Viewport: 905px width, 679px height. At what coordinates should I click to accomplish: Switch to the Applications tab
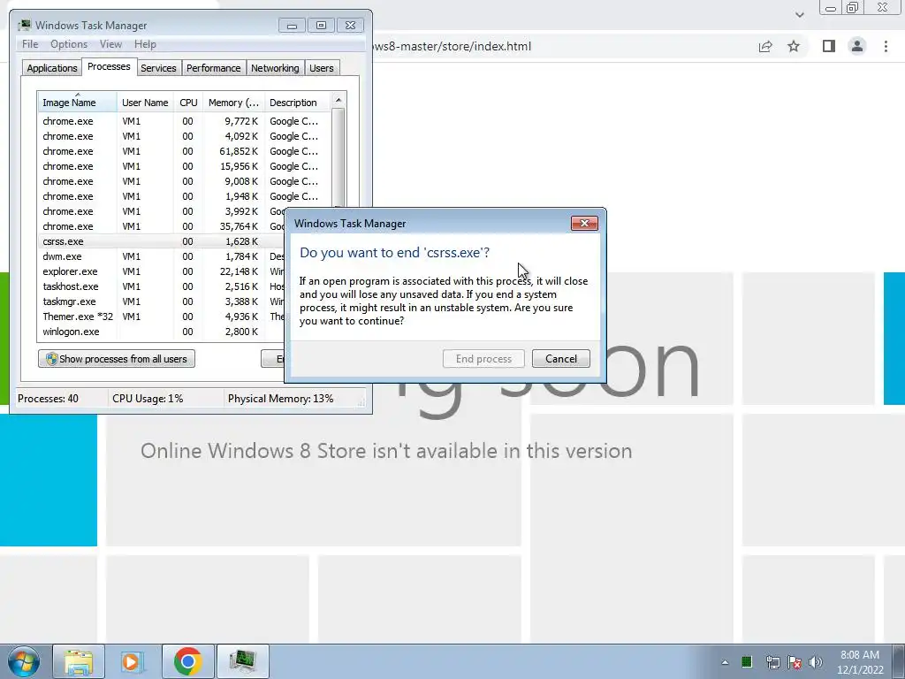click(52, 68)
